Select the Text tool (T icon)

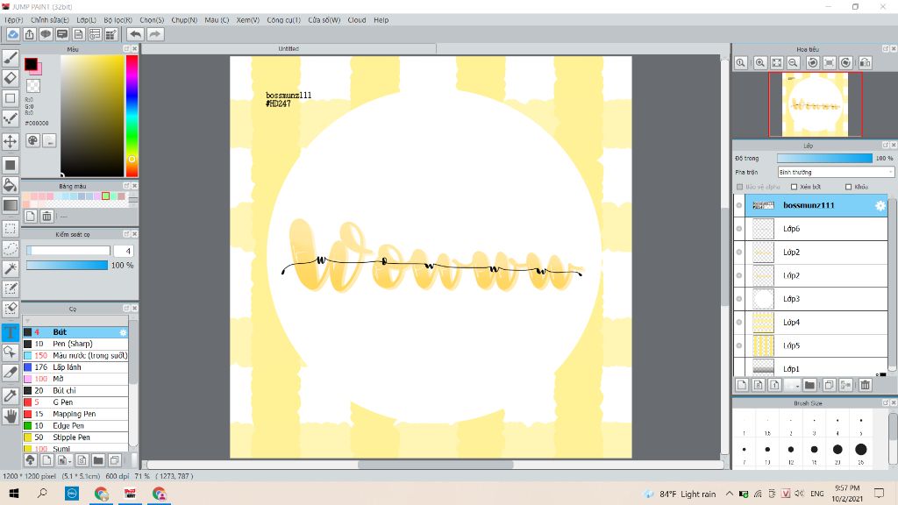[x=11, y=332]
